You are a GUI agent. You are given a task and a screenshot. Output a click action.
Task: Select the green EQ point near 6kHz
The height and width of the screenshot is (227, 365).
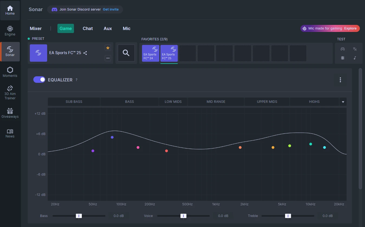[x=290, y=146]
